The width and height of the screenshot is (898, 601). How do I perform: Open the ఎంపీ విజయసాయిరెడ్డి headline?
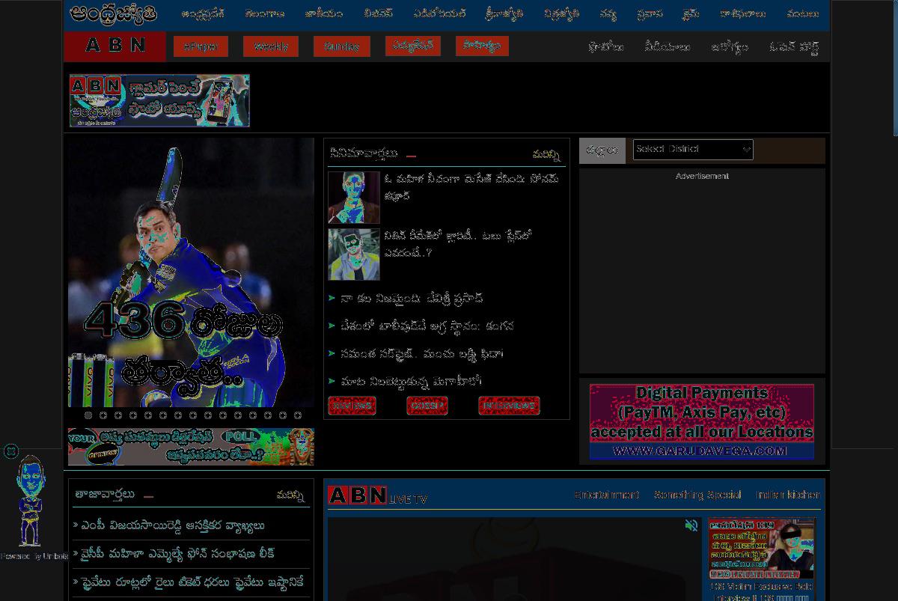click(x=173, y=525)
